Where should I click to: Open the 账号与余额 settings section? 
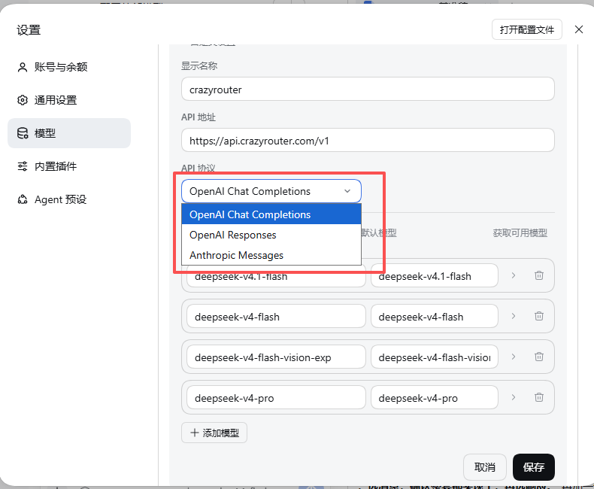(69, 67)
